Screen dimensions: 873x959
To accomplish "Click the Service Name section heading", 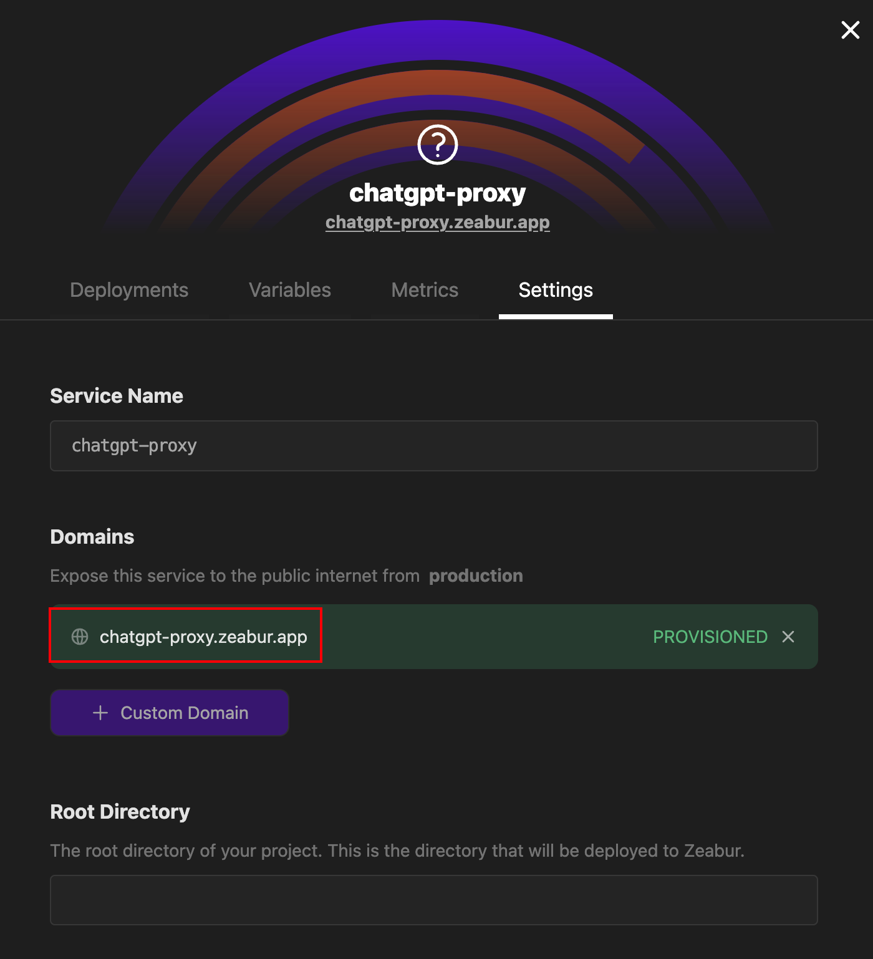I will tap(117, 396).
